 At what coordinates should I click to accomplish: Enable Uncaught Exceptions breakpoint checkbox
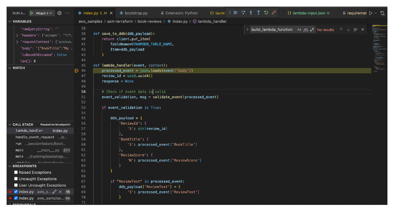pos(16,179)
